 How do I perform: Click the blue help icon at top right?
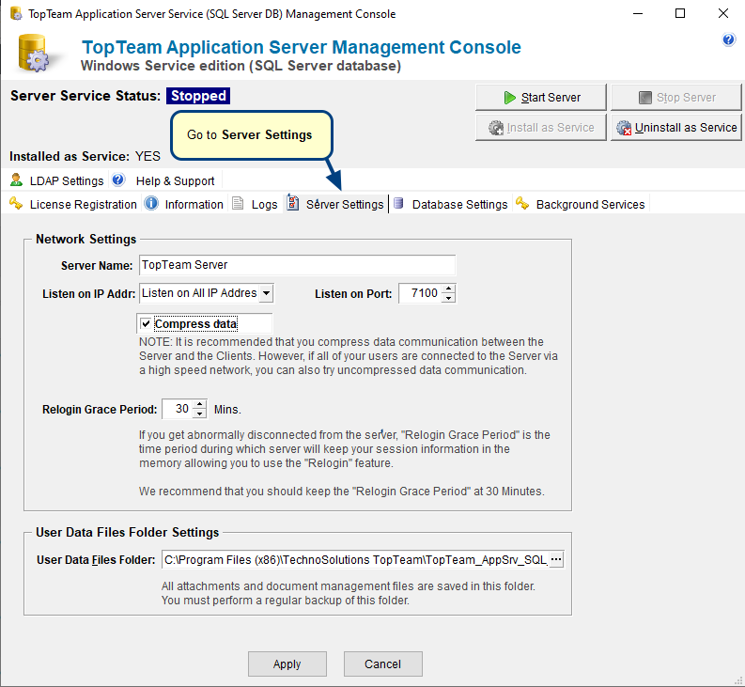click(728, 39)
